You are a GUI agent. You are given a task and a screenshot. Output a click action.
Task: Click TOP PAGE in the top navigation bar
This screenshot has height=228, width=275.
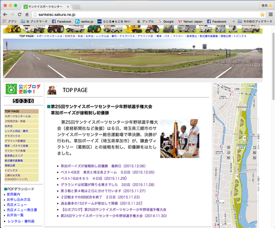[26, 36]
